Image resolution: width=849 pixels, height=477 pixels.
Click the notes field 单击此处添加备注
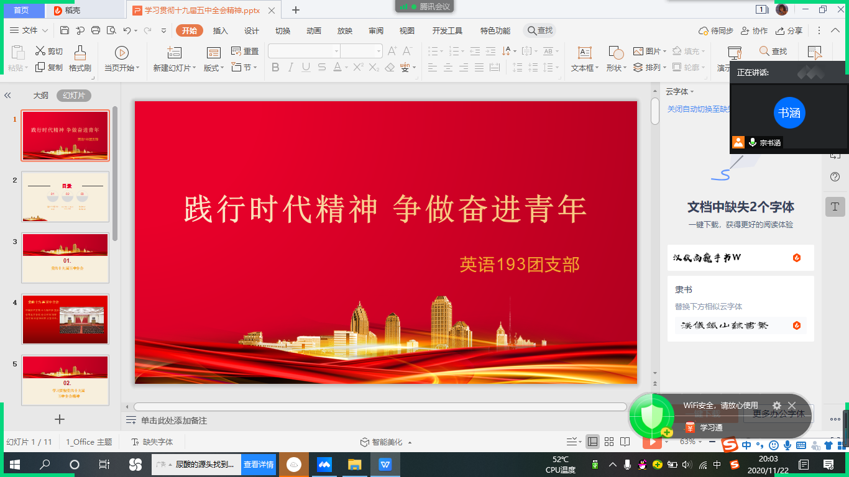point(174,420)
